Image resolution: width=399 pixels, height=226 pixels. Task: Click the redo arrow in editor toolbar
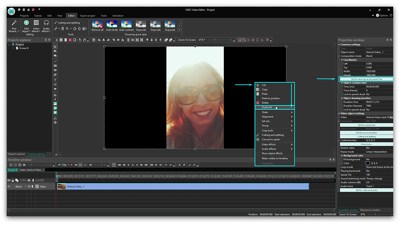85,40
